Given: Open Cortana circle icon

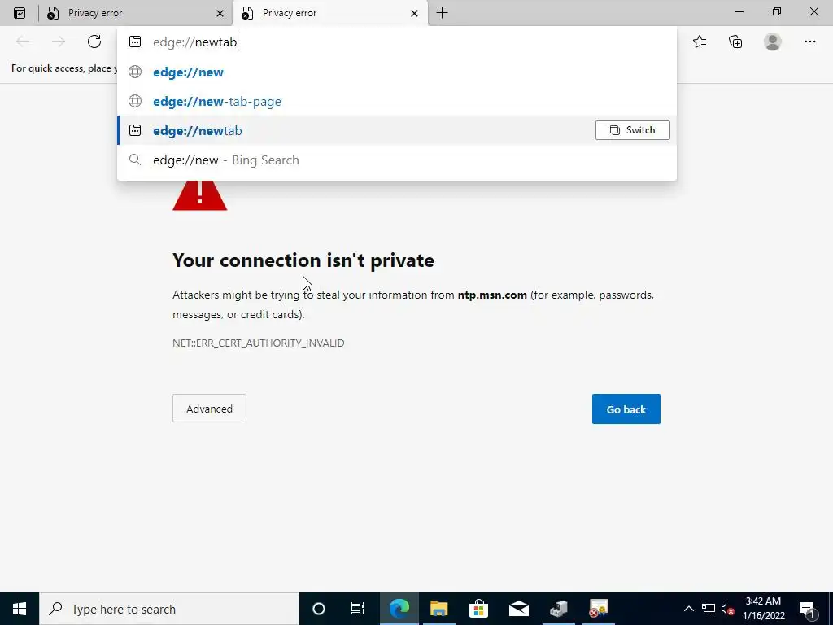Looking at the screenshot, I should point(318,609).
